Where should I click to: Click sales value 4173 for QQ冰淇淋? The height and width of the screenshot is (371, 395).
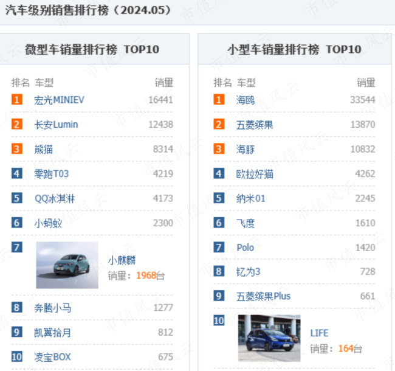(x=163, y=198)
